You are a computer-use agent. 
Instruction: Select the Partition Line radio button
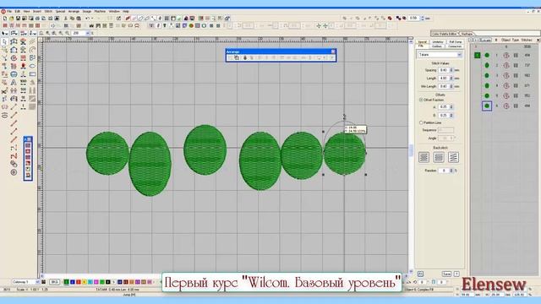point(421,122)
